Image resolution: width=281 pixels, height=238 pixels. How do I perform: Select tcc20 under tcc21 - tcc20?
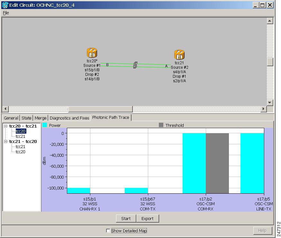click(x=21, y=152)
